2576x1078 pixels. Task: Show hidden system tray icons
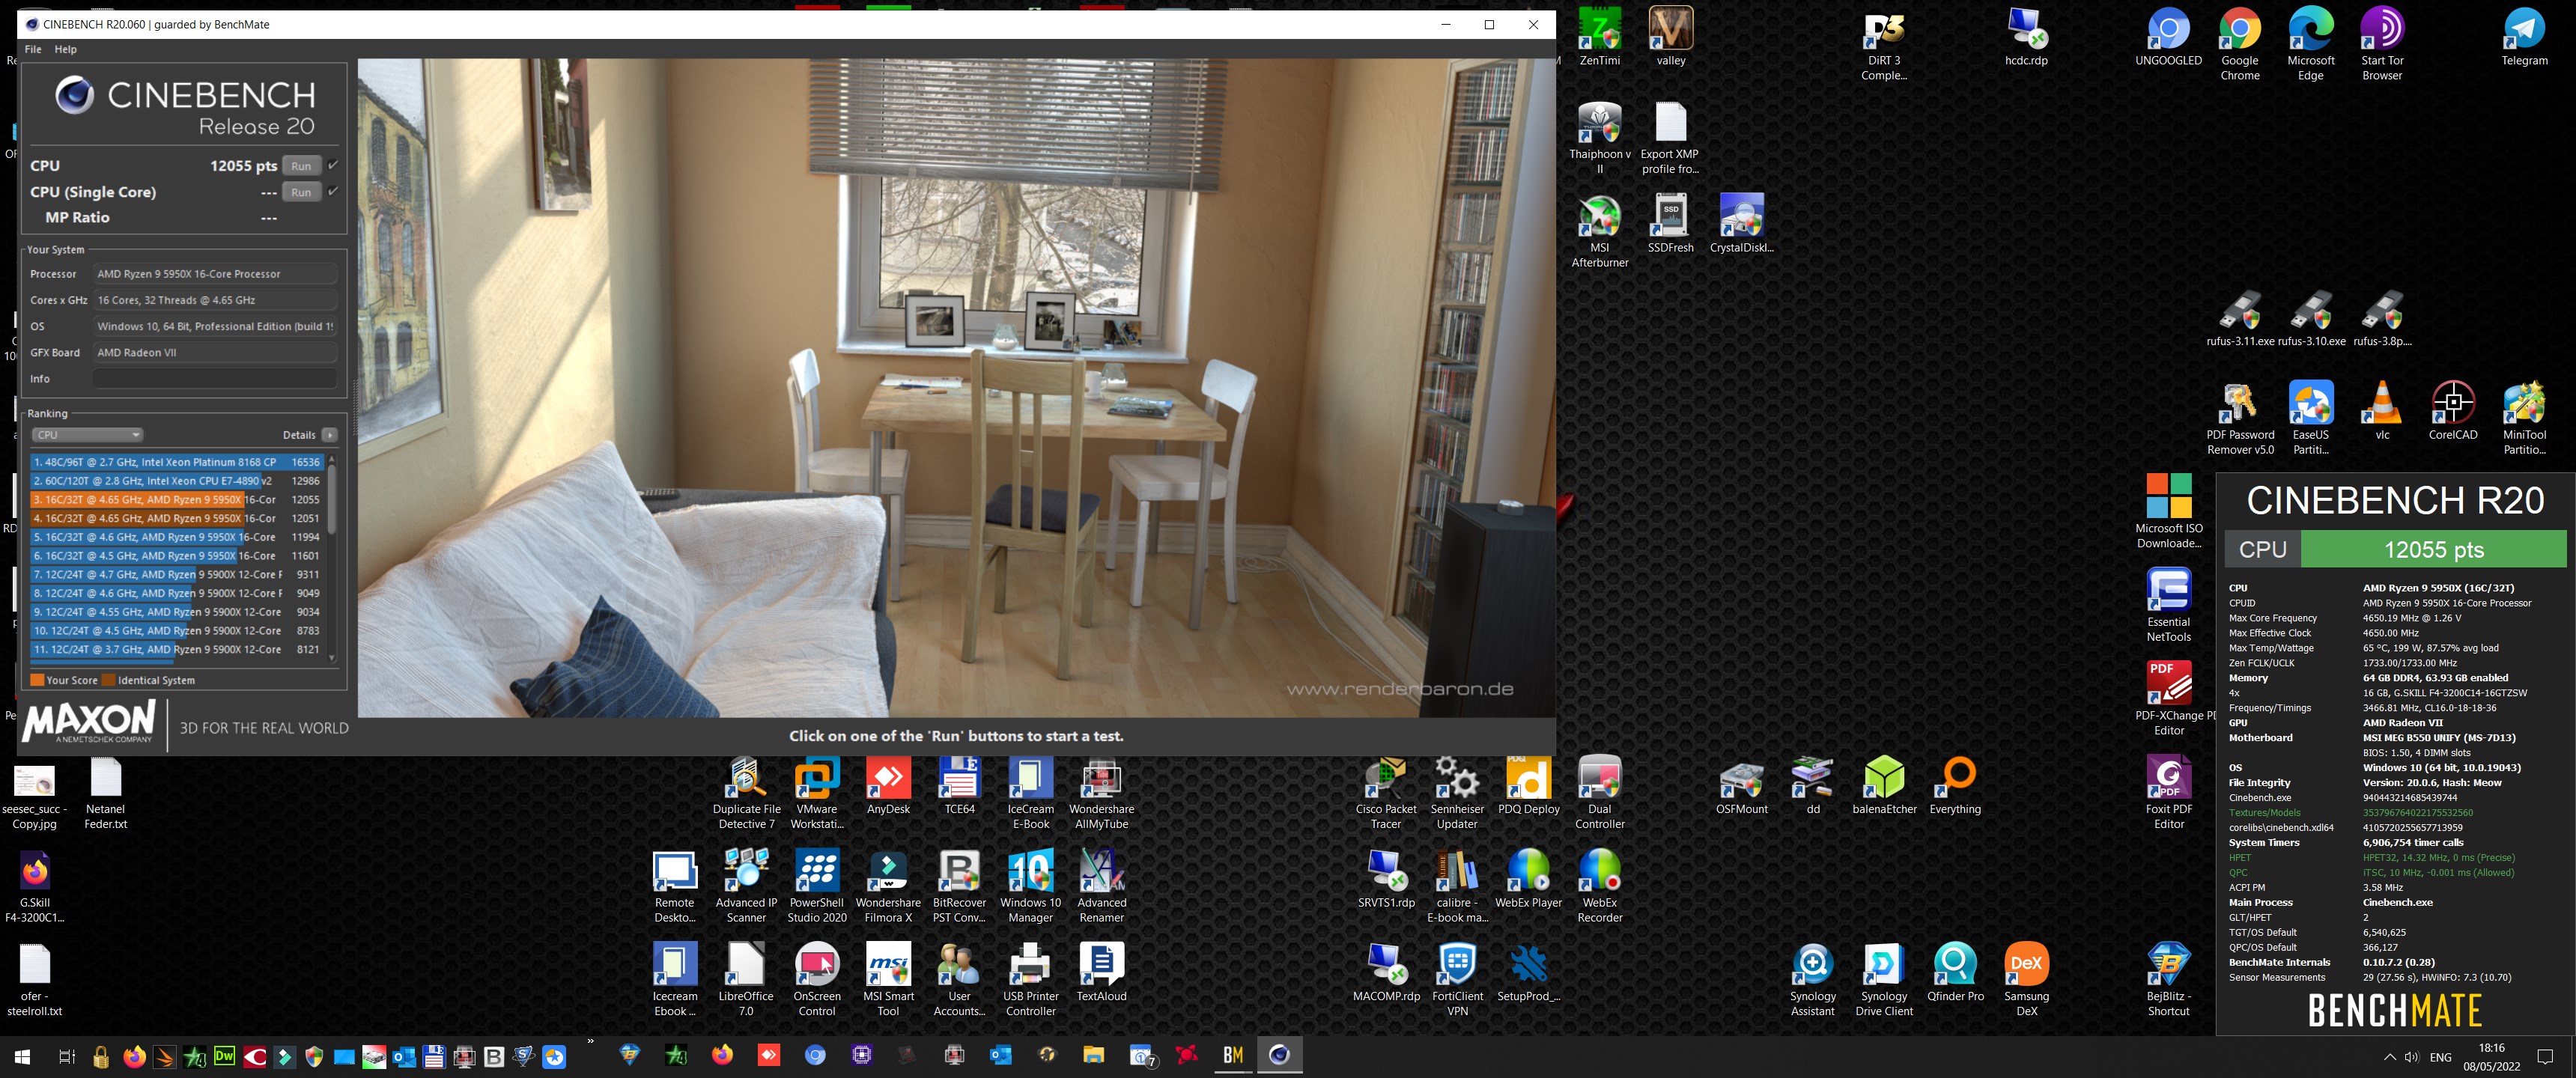2389,1057
